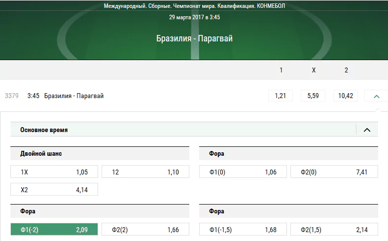Select draw odds 5,59

[x=313, y=96]
